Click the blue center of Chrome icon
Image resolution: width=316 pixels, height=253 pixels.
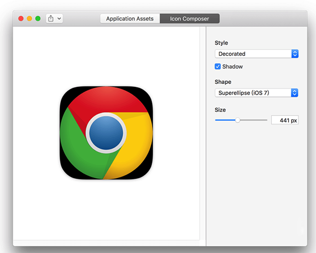pos(106,132)
